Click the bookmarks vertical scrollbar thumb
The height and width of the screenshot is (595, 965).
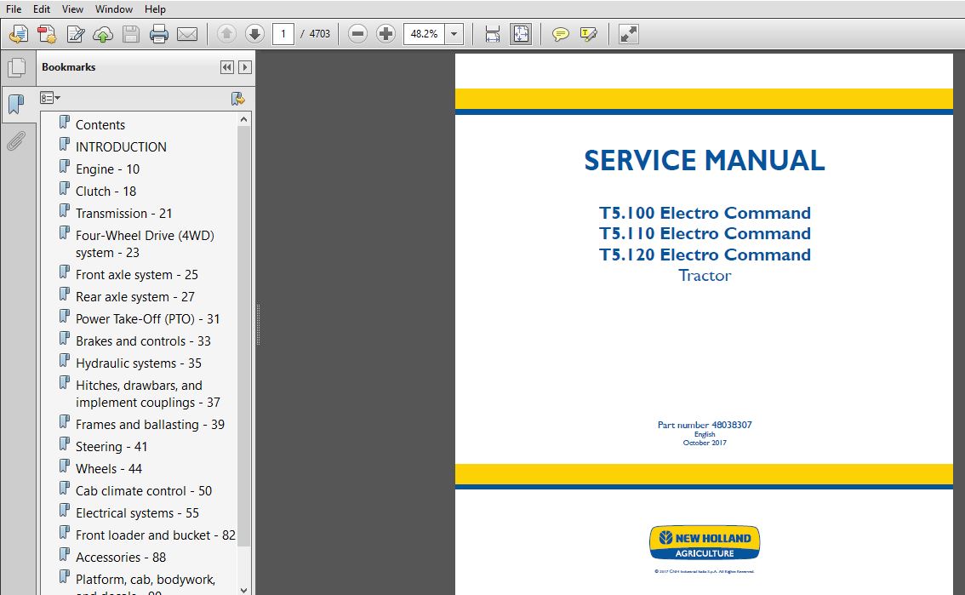point(243,336)
